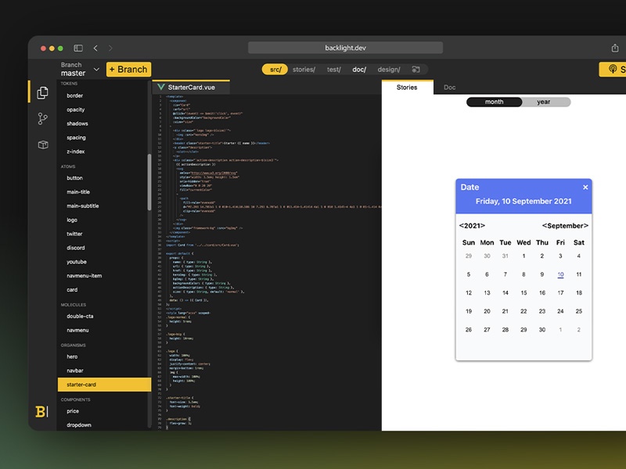Image resolution: width=626 pixels, height=469 pixels.
Task: Open the files explorer sidebar icon
Action: (x=43, y=92)
